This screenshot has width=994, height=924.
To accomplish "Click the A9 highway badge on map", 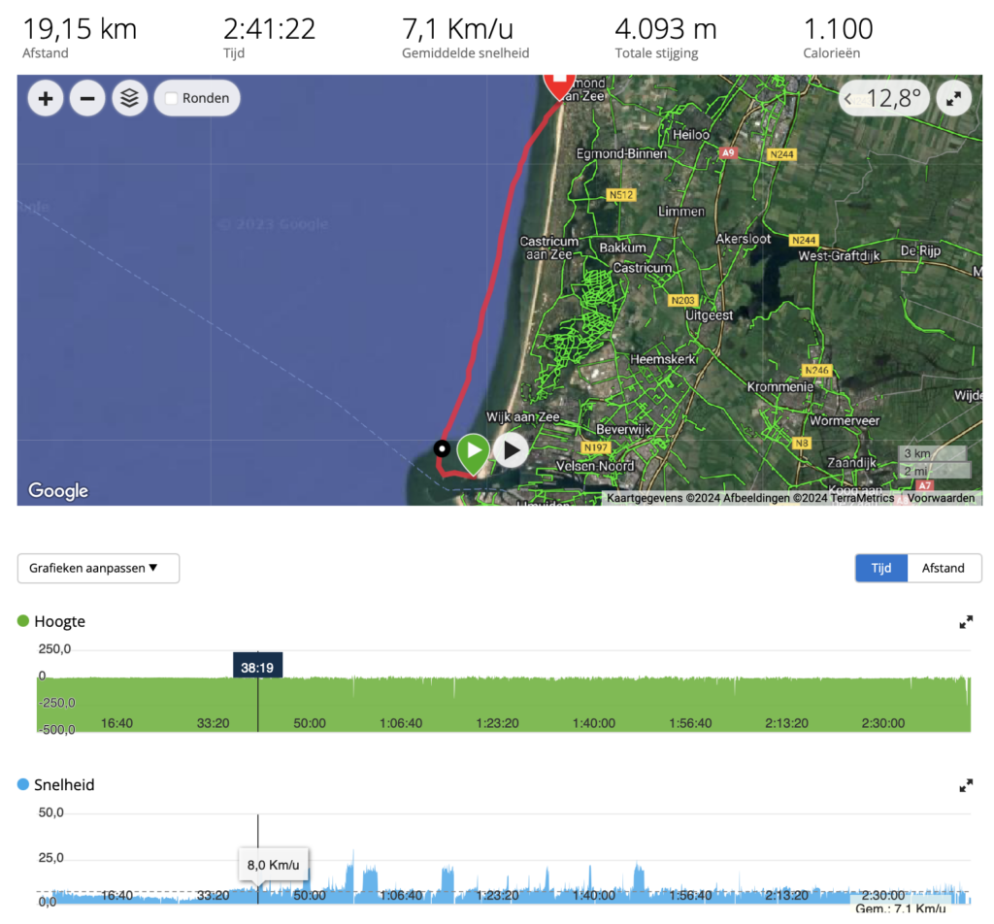I will [728, 152].
